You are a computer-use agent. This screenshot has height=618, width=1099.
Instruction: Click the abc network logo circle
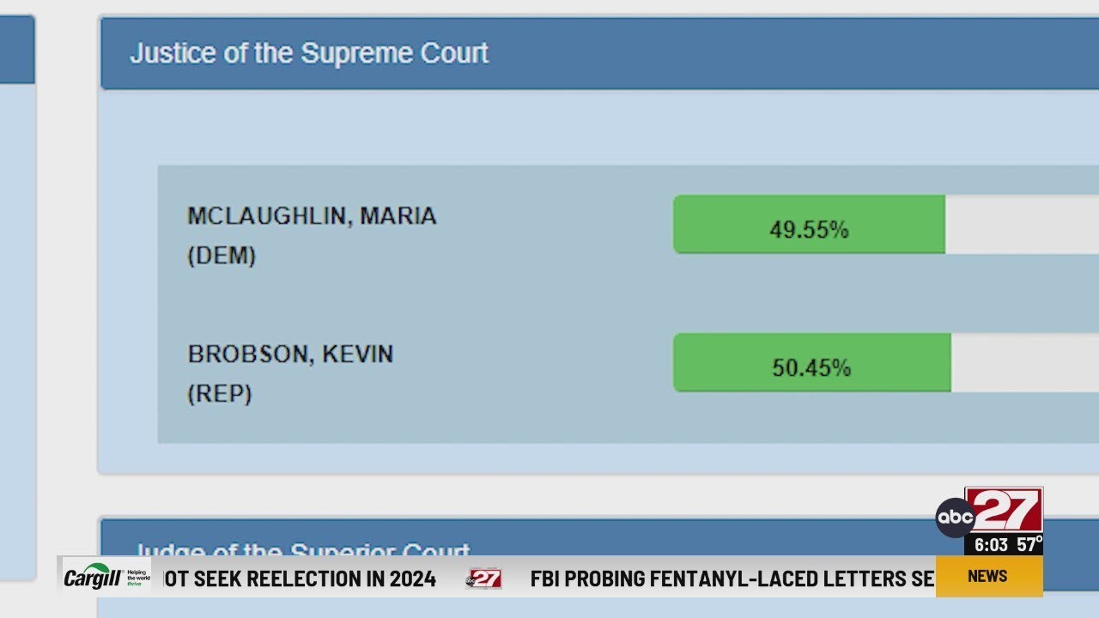[955, 518]
